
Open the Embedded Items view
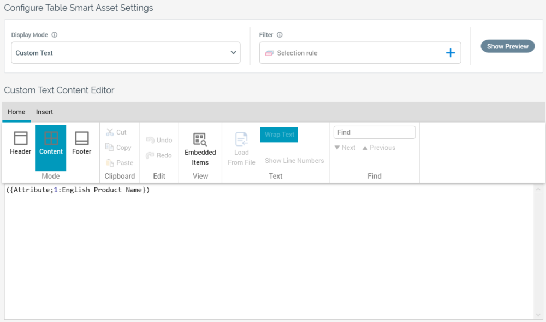click(200, 139)
